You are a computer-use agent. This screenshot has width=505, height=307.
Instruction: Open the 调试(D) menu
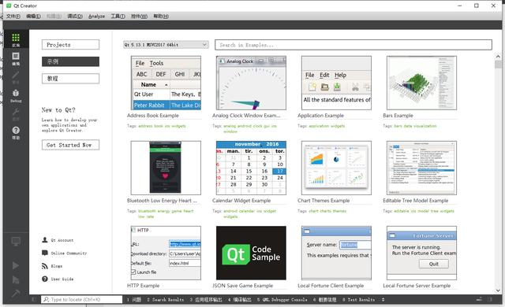[75, 16]
